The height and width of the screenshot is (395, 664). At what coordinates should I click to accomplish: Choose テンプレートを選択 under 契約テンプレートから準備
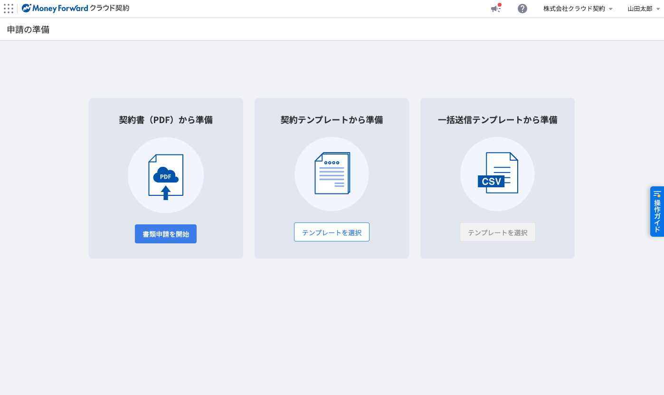point(332,232)
